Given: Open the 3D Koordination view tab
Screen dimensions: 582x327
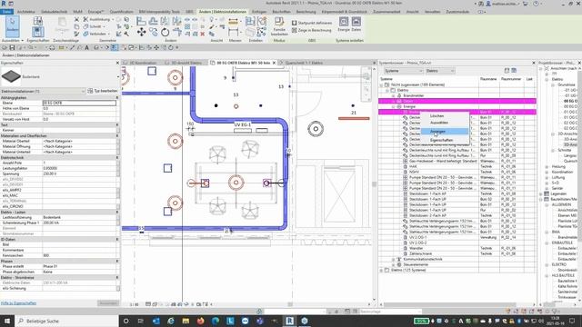Looking at the screenshot, I should click(143, 63).
